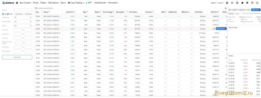Sort by Delta column arrows
261x98 pixels.
pyautogui.click(x=166, y=12)
